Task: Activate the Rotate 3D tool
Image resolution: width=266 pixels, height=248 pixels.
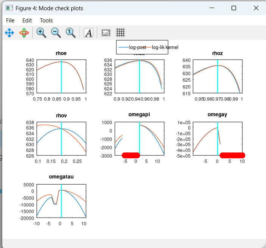Action: pos(24,33)
